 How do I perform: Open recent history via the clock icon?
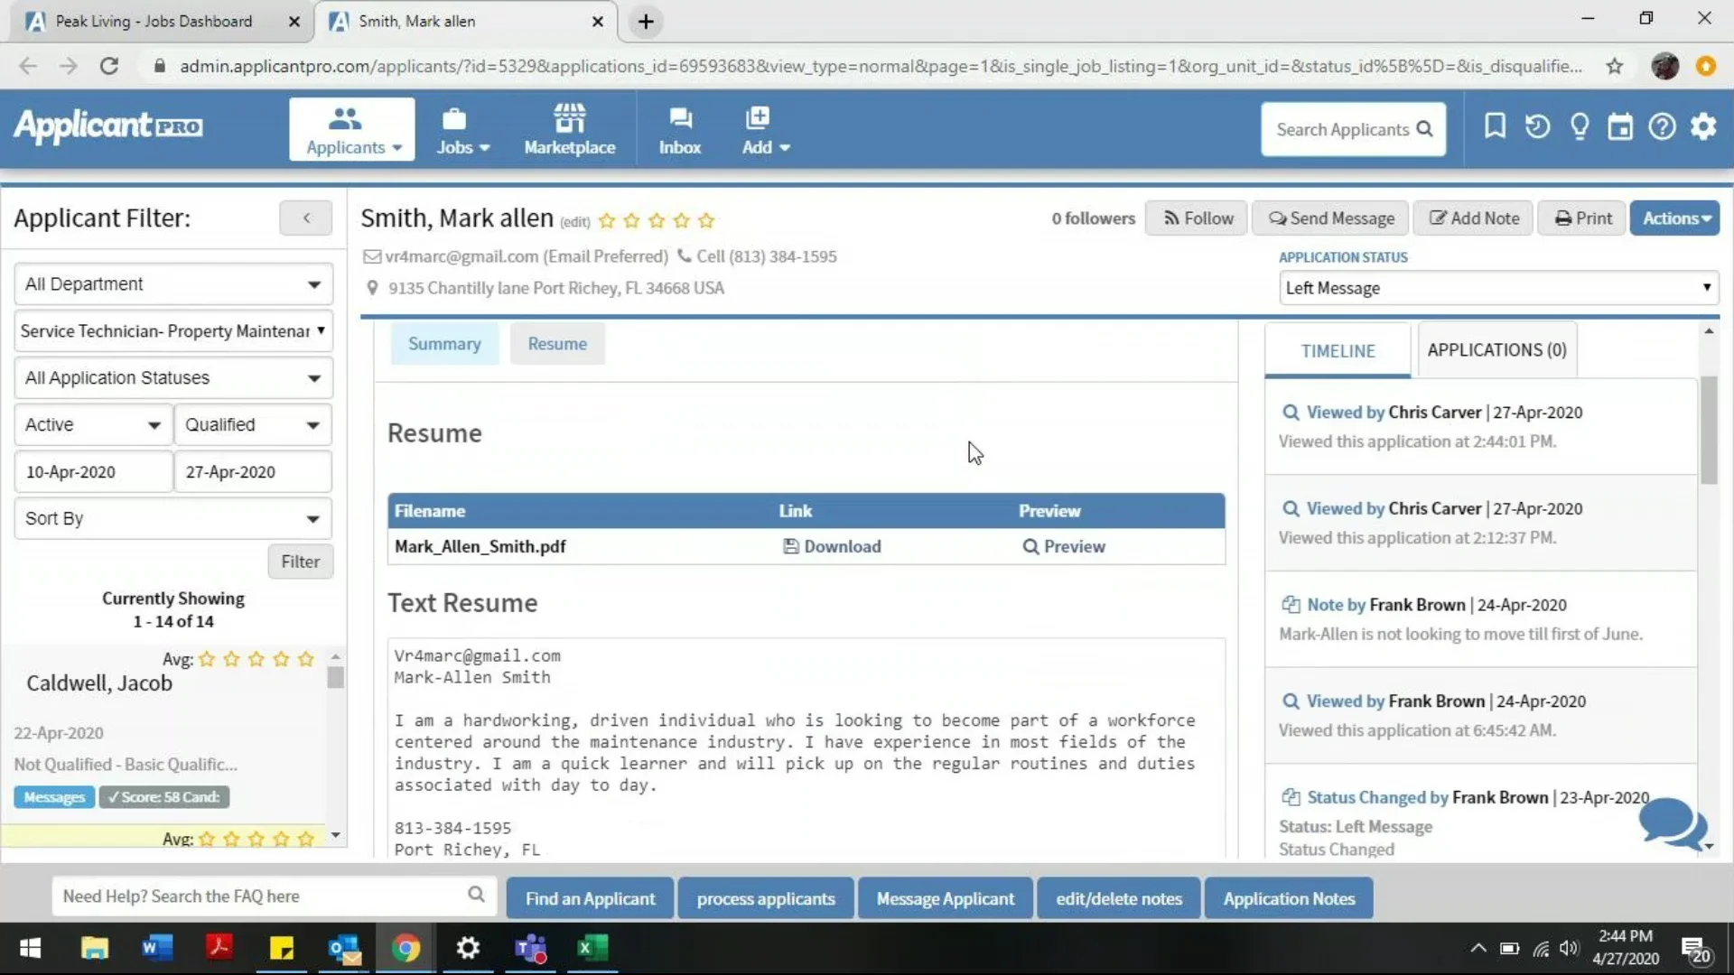[1536, 126]
